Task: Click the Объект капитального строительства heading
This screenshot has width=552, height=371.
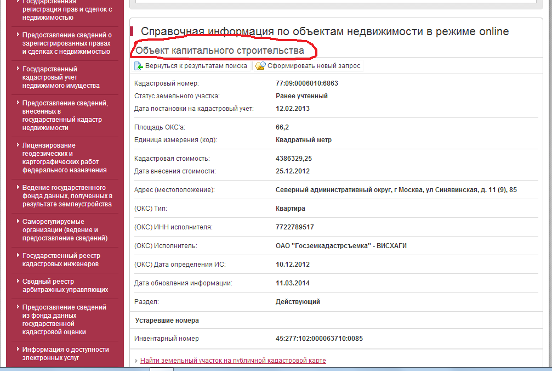Action: [x=220, y=51]
